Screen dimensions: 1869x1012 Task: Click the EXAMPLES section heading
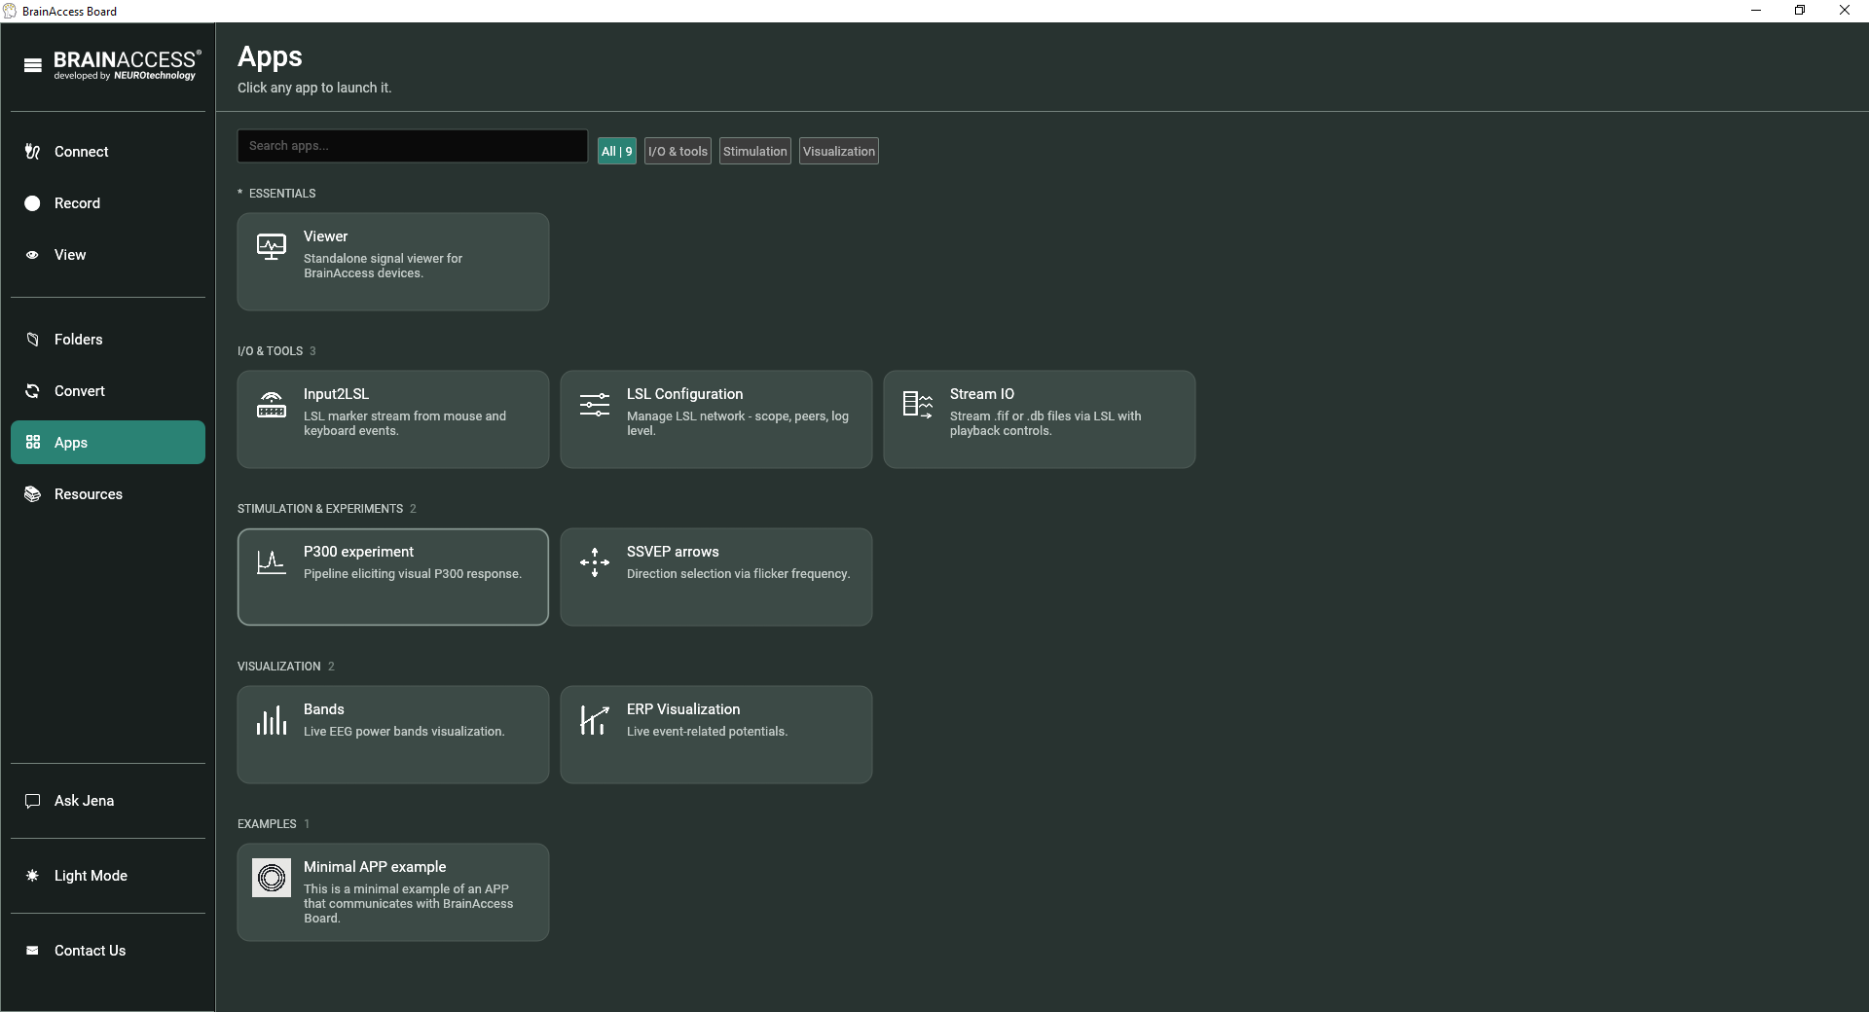(x=267, y=824)
